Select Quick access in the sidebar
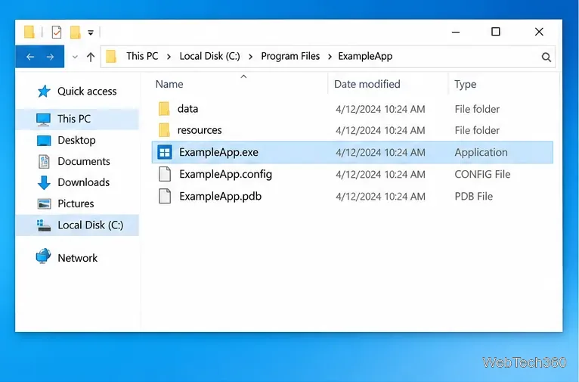579x382 pixels. click(87, 92)
